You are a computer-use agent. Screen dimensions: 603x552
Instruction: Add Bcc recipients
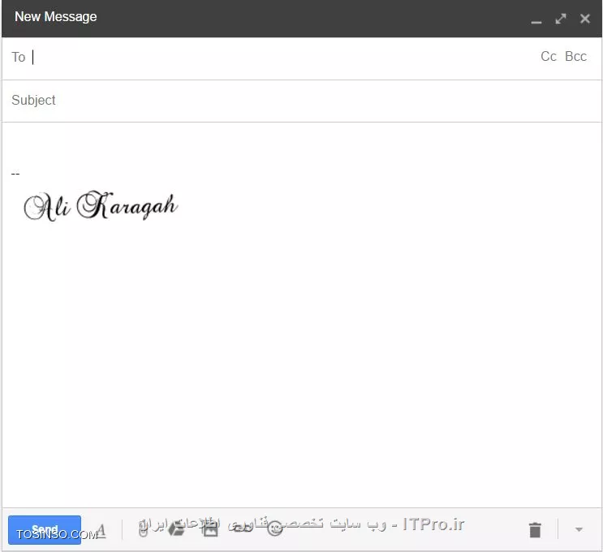[575, 57]
